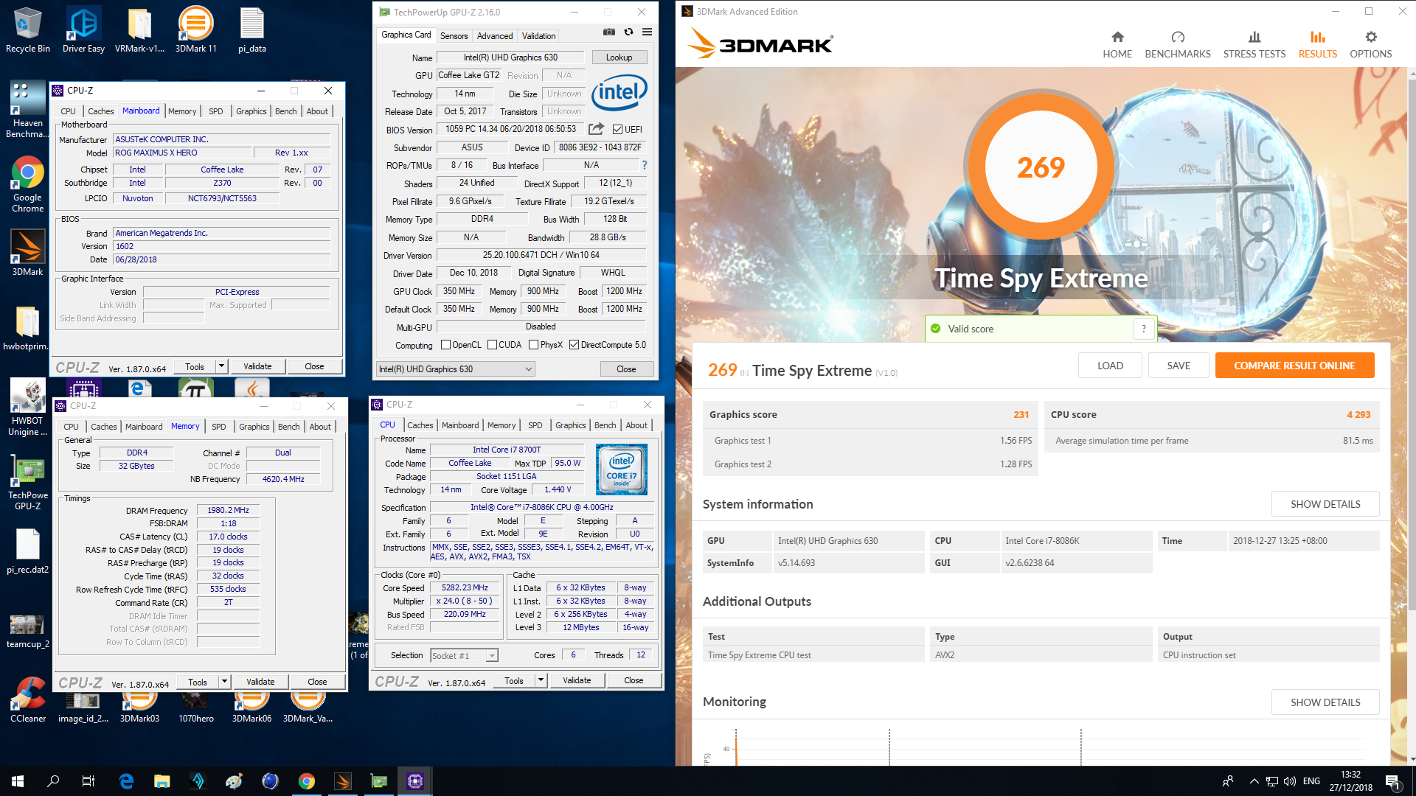Click taskbar search magnifier
The width and height of the screenshot is (1416, 796).
(x=53, y=781)
